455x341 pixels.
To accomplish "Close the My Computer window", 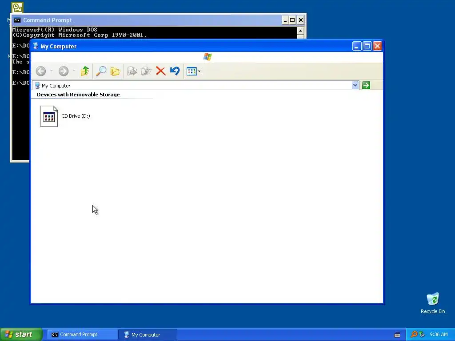I will coord(377,46).
